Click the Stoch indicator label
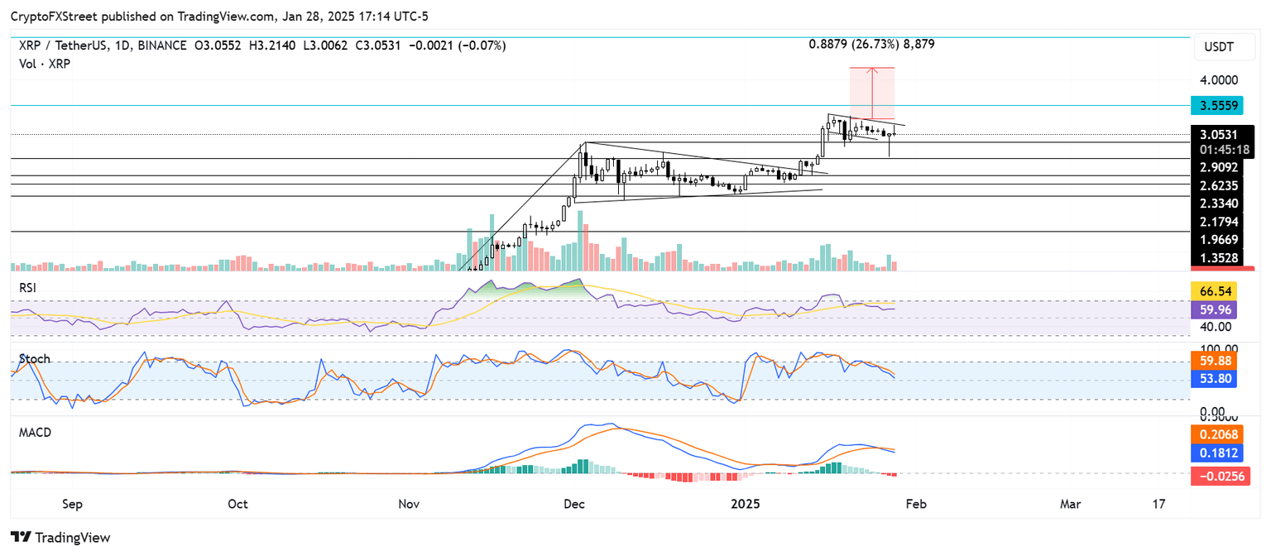The height and width of the screenshot is (556, 1271). click(34, 359)
